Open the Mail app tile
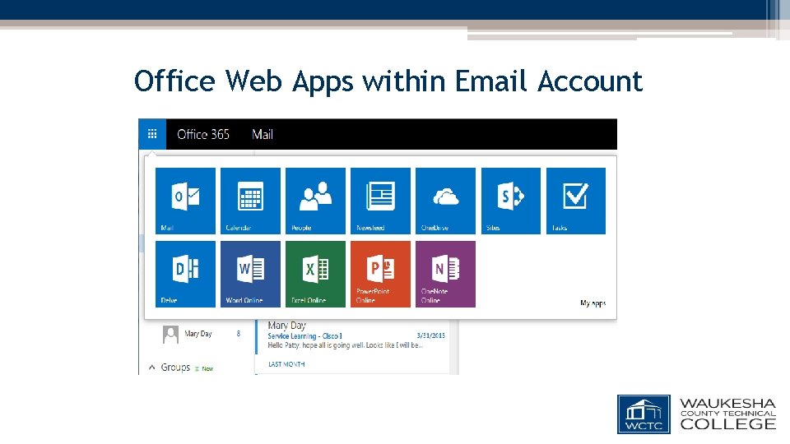Image resolution: width=790 pixels, height=444 pixels. pyautogui.click(x=185, y=201)
